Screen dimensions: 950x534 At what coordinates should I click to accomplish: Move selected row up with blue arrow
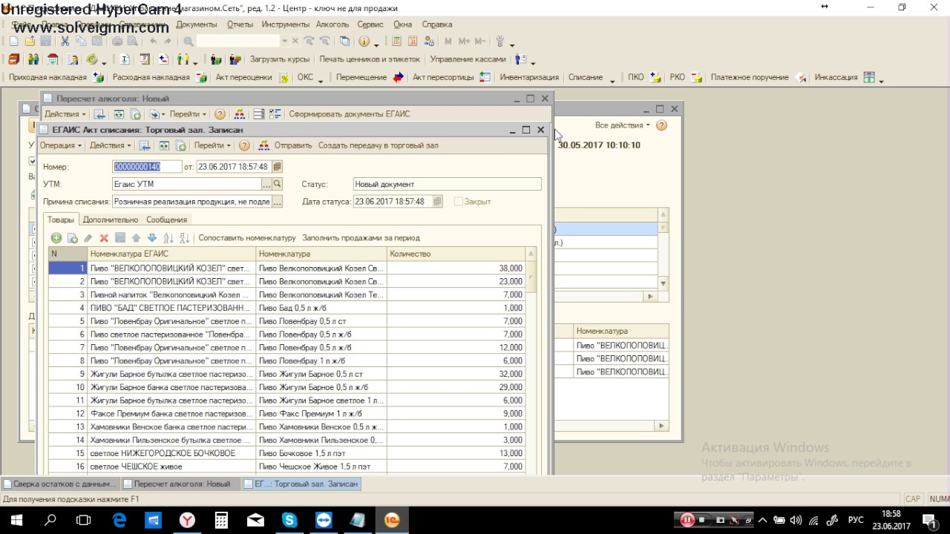pos(136,238)
